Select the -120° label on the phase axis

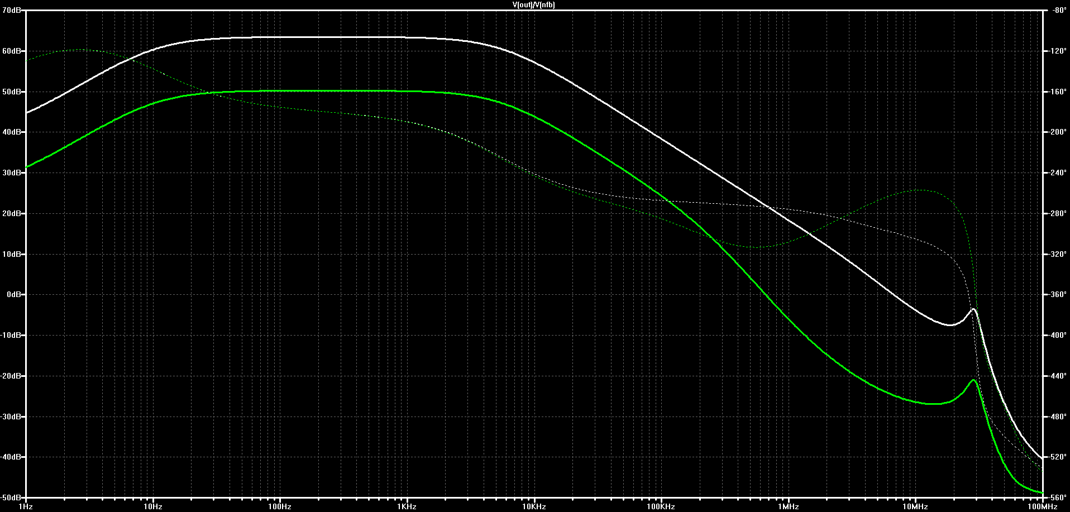(1057, 51)
